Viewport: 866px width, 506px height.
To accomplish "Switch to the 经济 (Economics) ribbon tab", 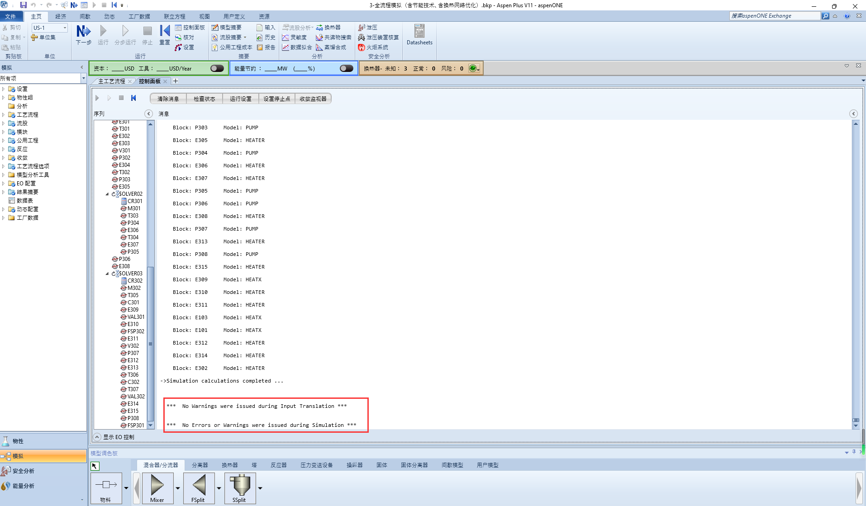I will 61,16.
